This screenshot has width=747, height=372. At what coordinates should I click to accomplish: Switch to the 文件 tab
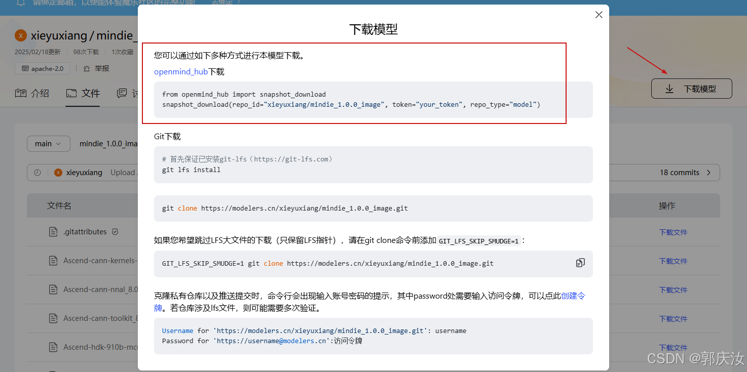pos(83,93)
